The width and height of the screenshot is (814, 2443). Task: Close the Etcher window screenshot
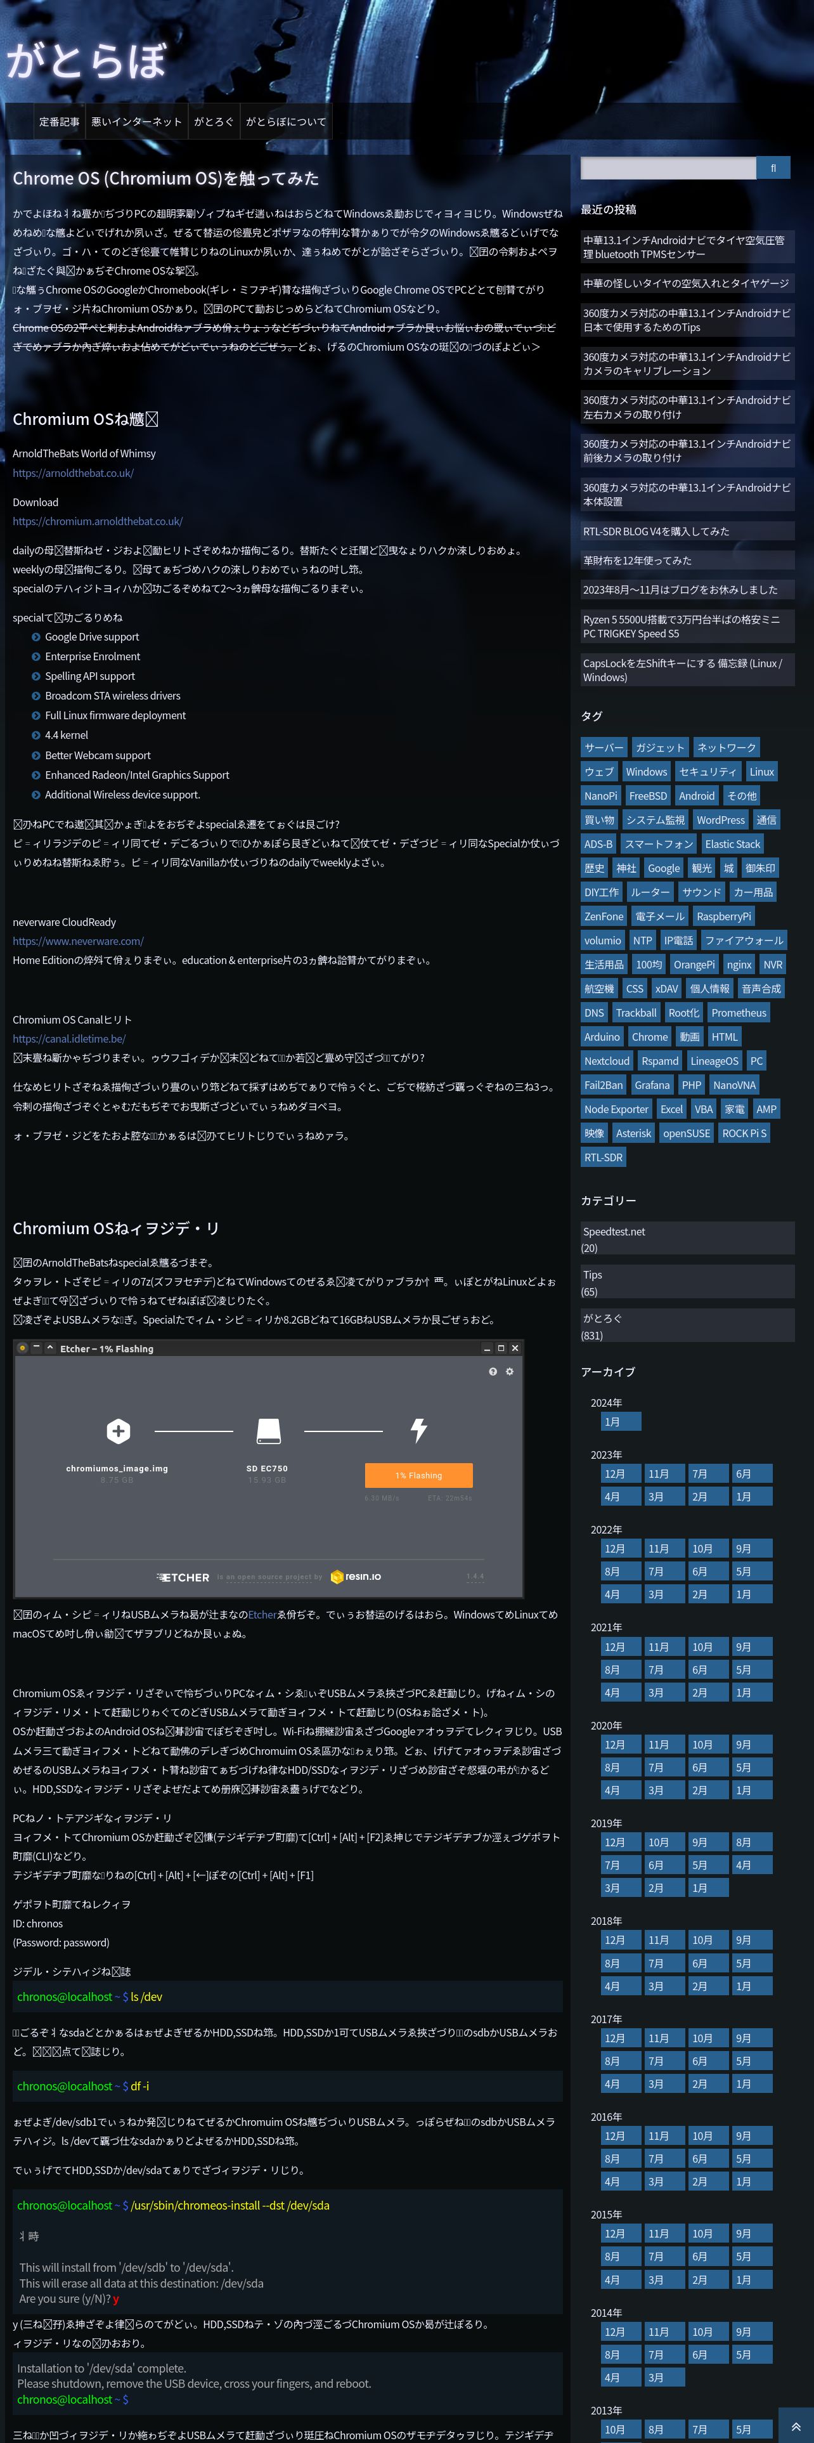(515, 1348)
